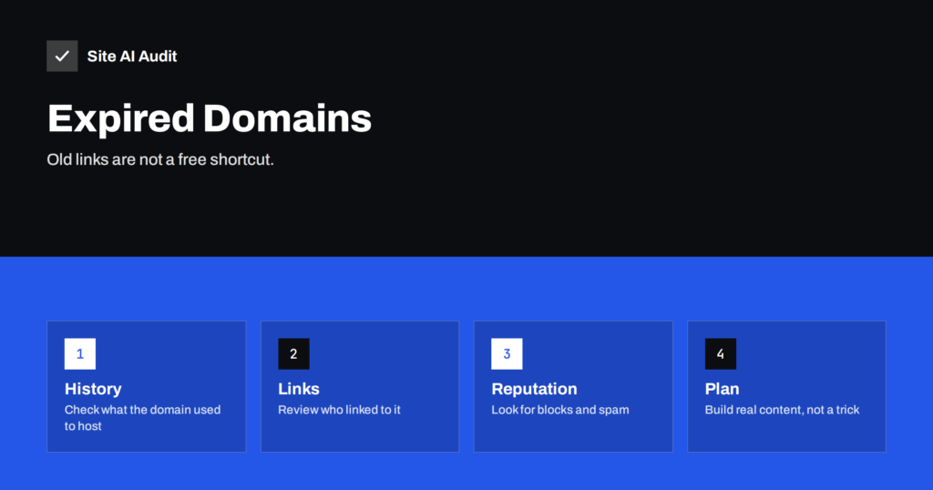Click the number 4 step badge

click(x=720, y=353)
